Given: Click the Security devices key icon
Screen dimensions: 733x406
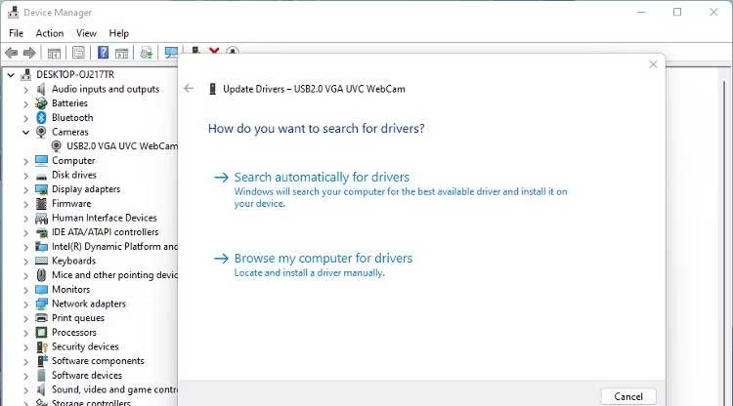Looking at the screenshot, I should tap(41, 346).
